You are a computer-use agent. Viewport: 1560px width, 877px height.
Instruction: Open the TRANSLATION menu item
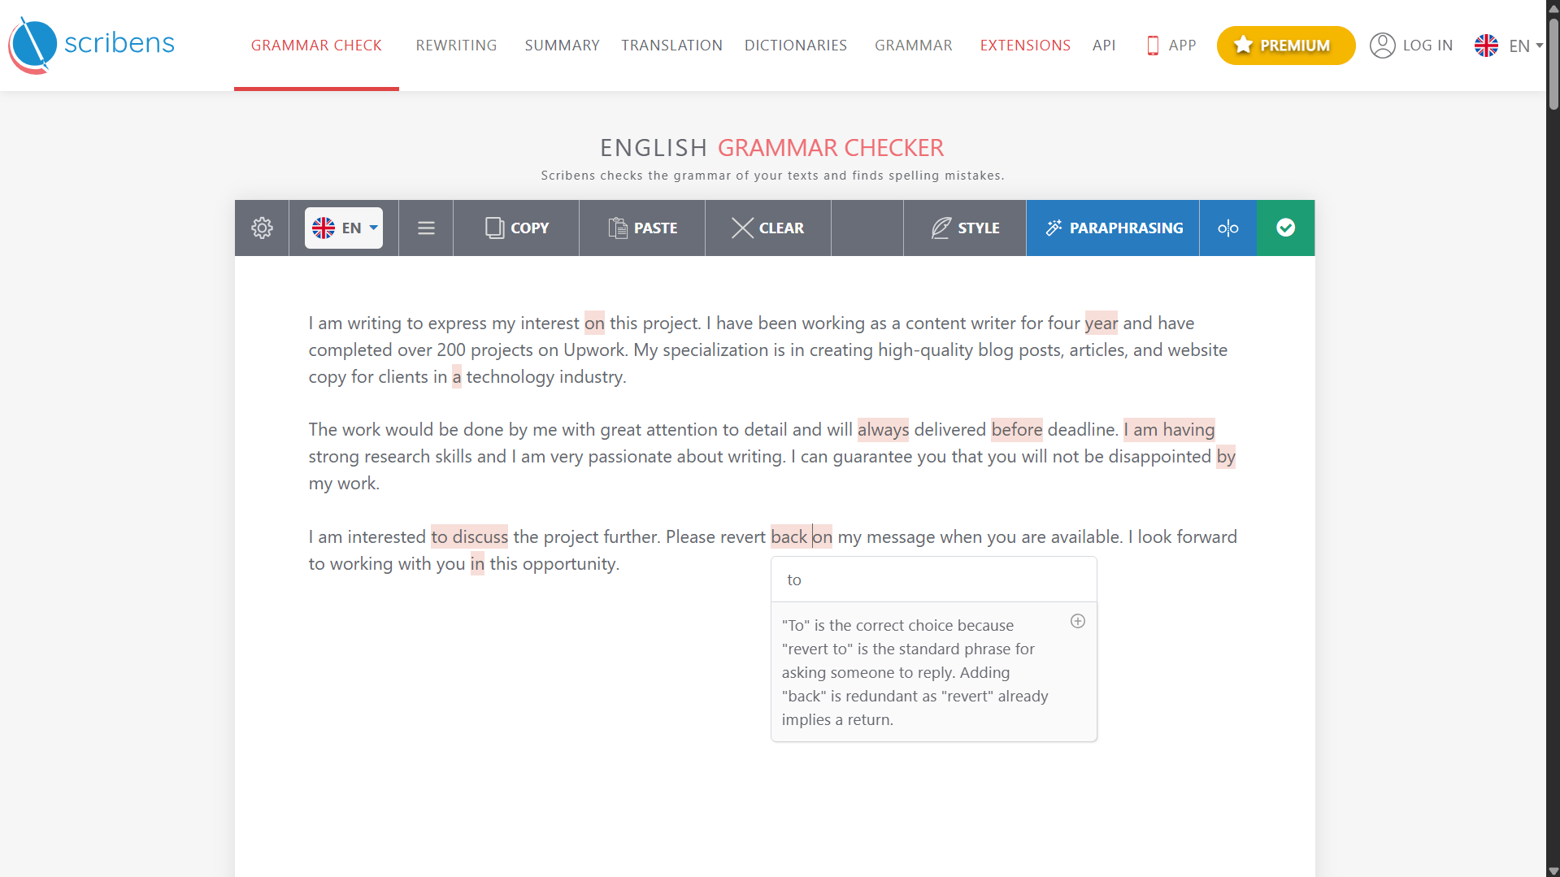tap(671, 46)
